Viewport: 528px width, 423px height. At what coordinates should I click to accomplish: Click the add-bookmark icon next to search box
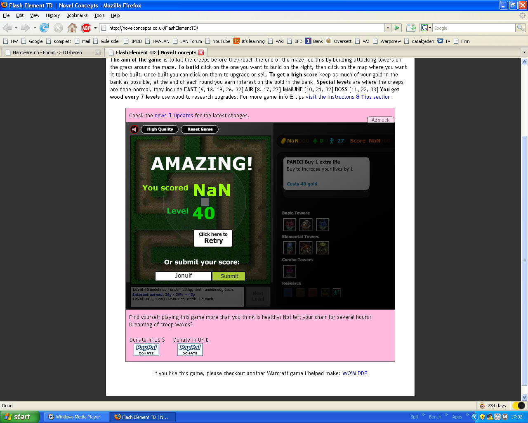411,28
